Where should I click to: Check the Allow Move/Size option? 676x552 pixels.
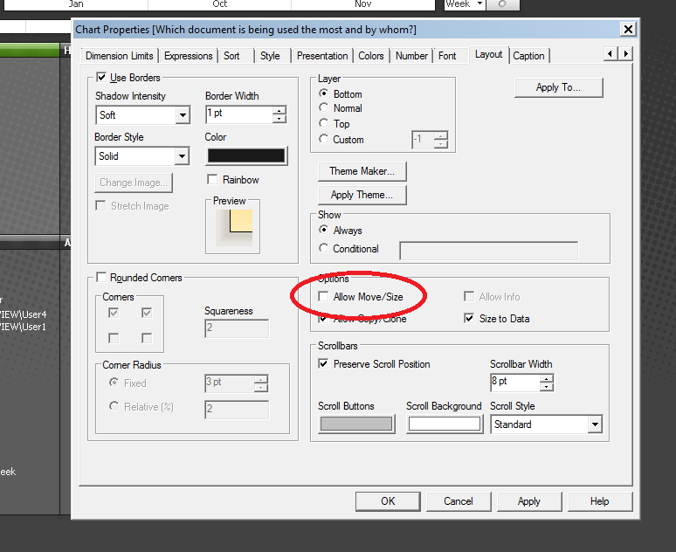(323, 296)
